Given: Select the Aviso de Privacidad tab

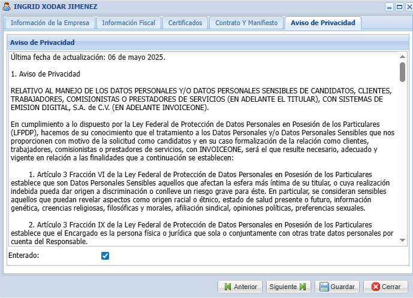Looking at the screenshot, I should pos(322,23).
